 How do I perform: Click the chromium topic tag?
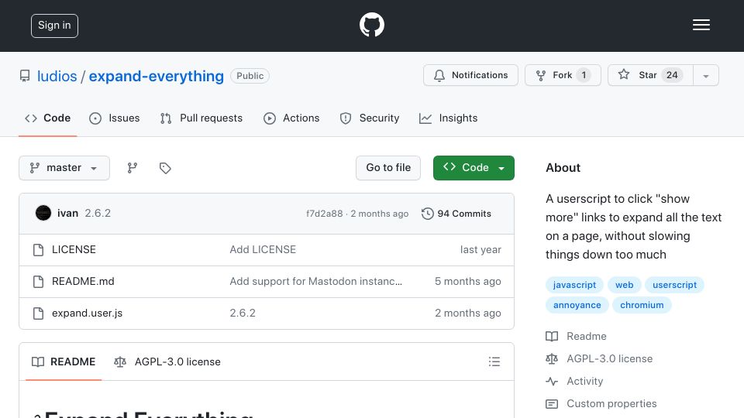click(642, 305)
